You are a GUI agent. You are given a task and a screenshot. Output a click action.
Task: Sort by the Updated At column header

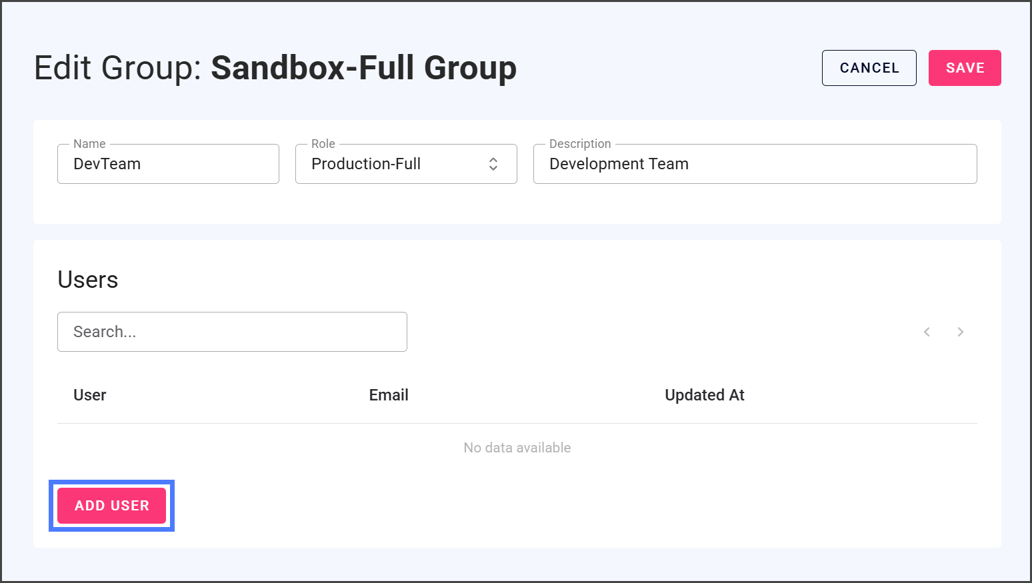coord(705,395)
